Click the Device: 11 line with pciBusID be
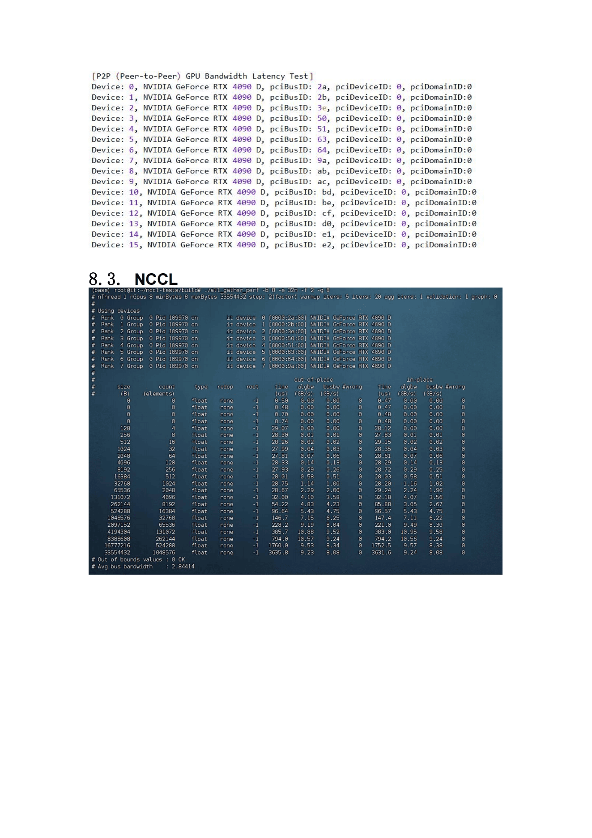This screenshot has width=592, height=838. pos(284,202)
